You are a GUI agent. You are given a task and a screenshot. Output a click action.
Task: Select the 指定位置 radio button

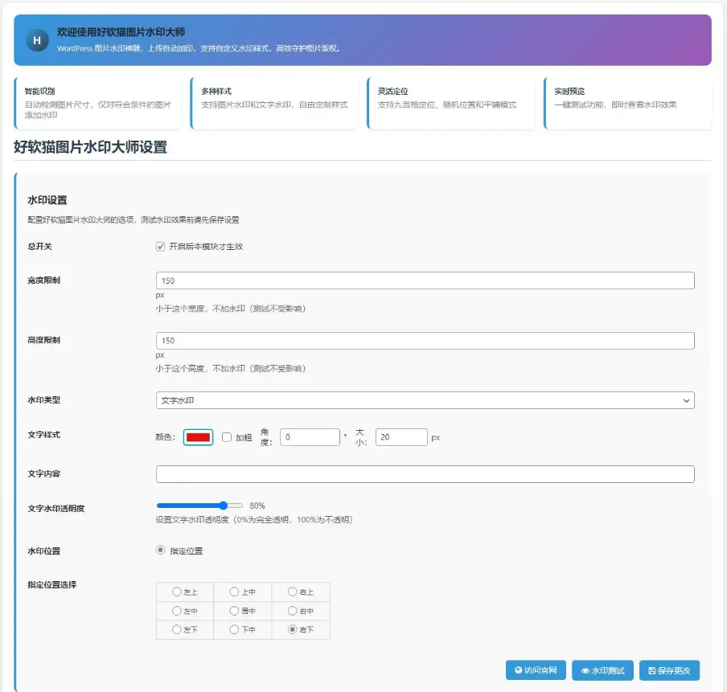[161, 550]
